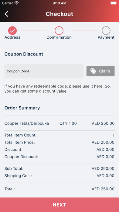Tap the Coupon Discount section heading
The width and height of the screenshot is (119, 212).
pyautogui.click(x=24, y=54)
